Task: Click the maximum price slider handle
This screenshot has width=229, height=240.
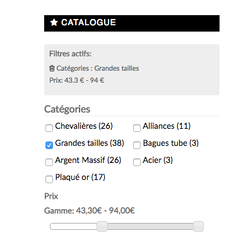Action: [x=198, y=226]
